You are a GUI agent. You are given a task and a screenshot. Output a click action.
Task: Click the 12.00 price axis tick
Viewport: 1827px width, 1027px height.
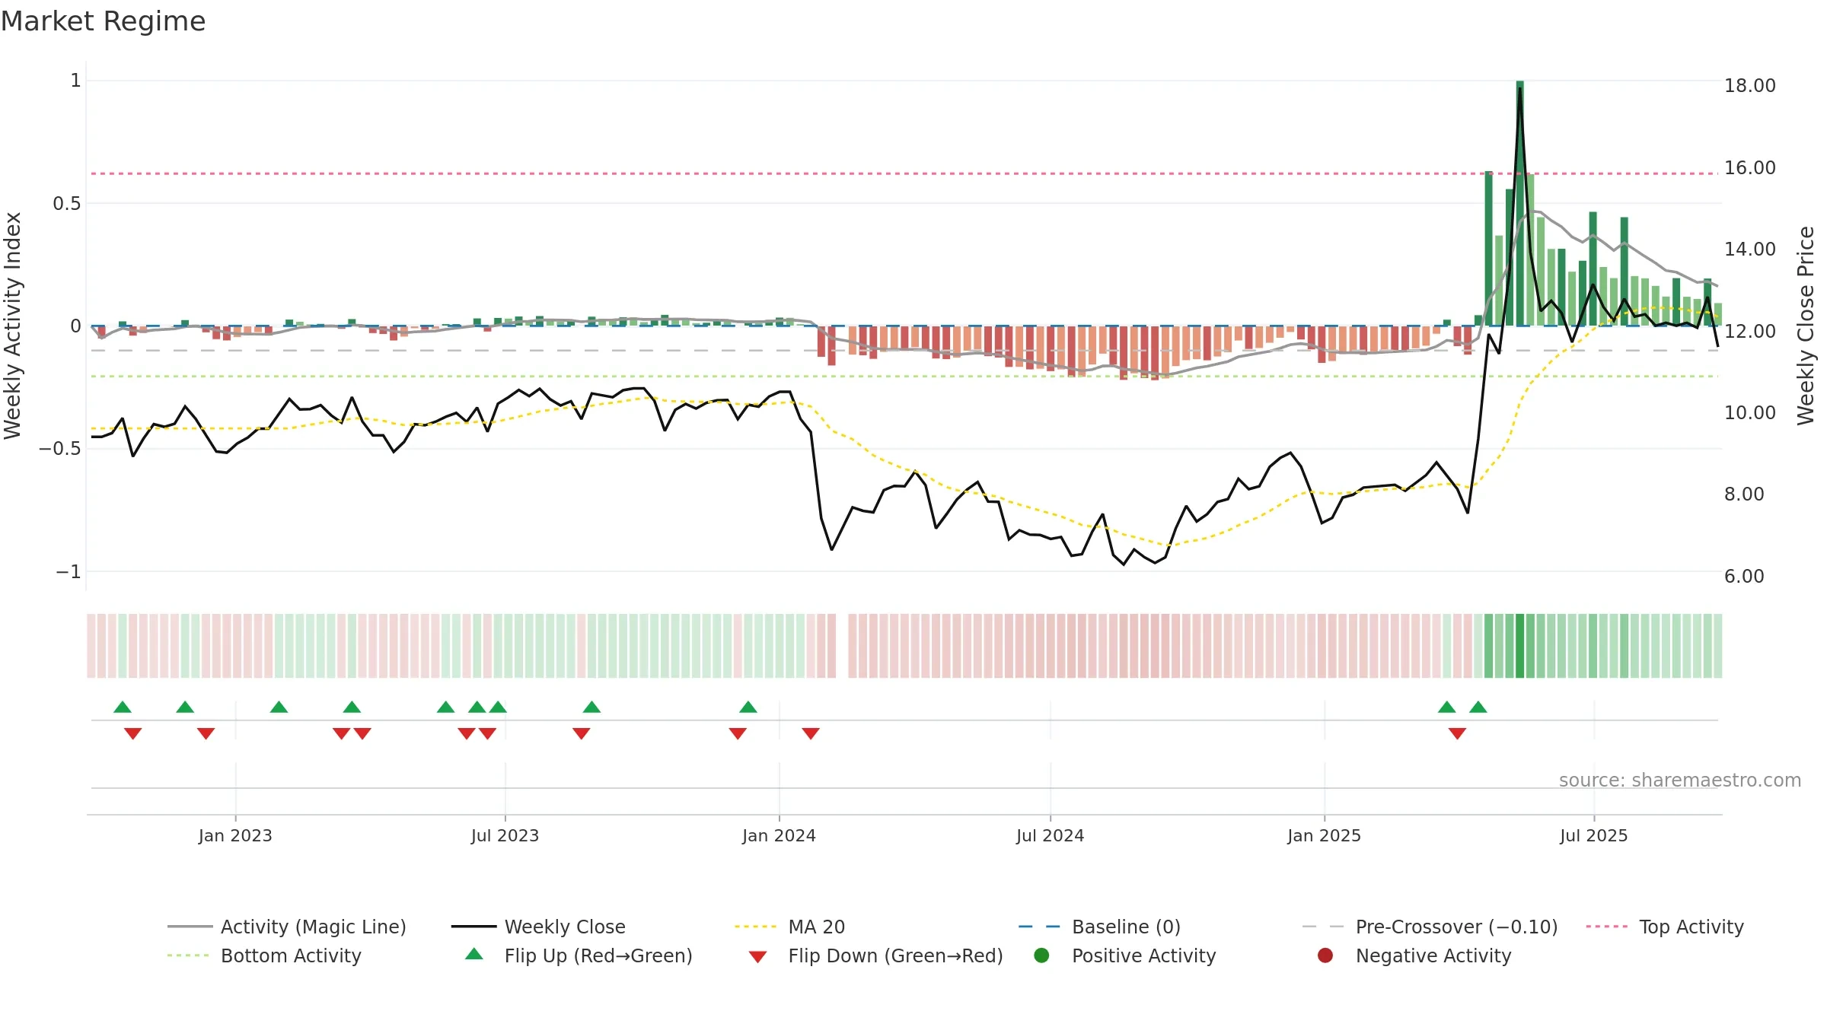(1749, 331)
